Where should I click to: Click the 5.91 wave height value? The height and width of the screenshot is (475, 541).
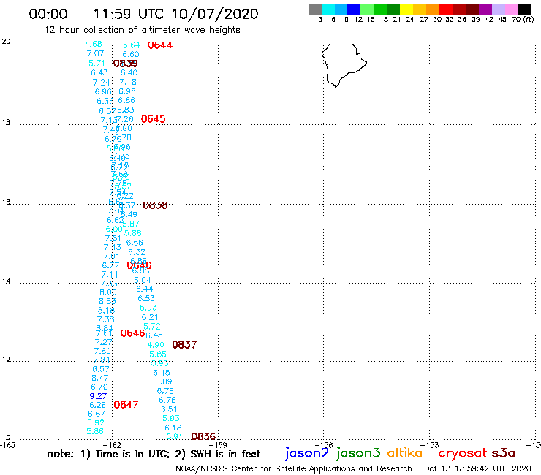[174, 436]
